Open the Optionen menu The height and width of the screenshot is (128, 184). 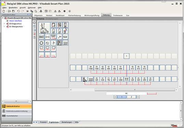32,8
